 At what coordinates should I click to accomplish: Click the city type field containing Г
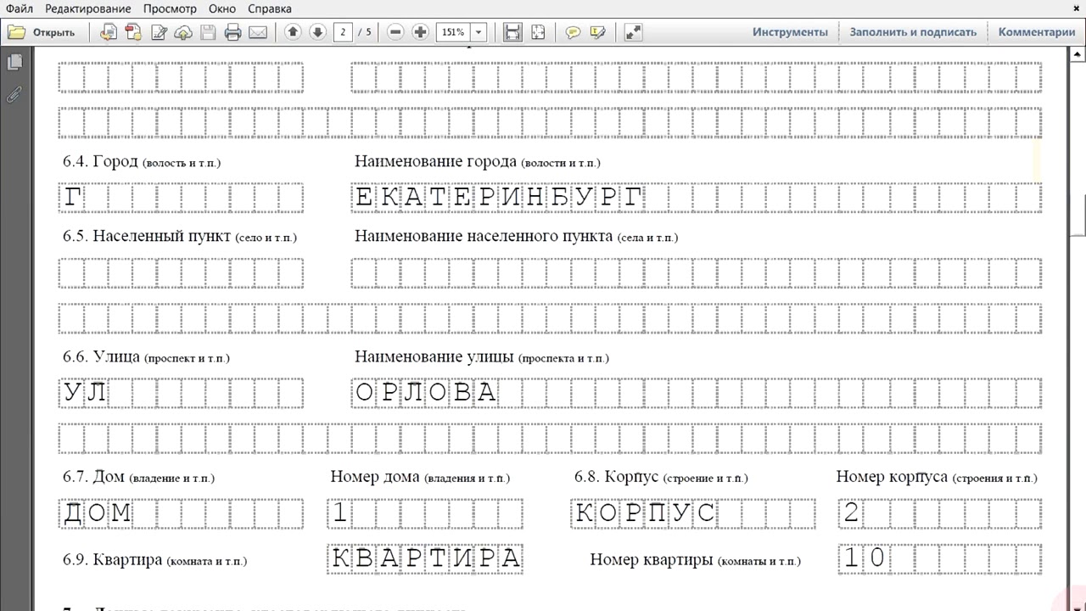pyautogui.click(x=181, y=198)
